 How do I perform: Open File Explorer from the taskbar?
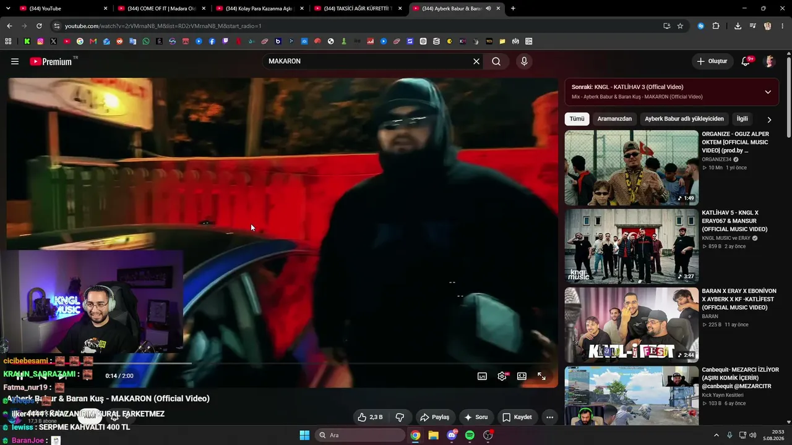point(433,435)
